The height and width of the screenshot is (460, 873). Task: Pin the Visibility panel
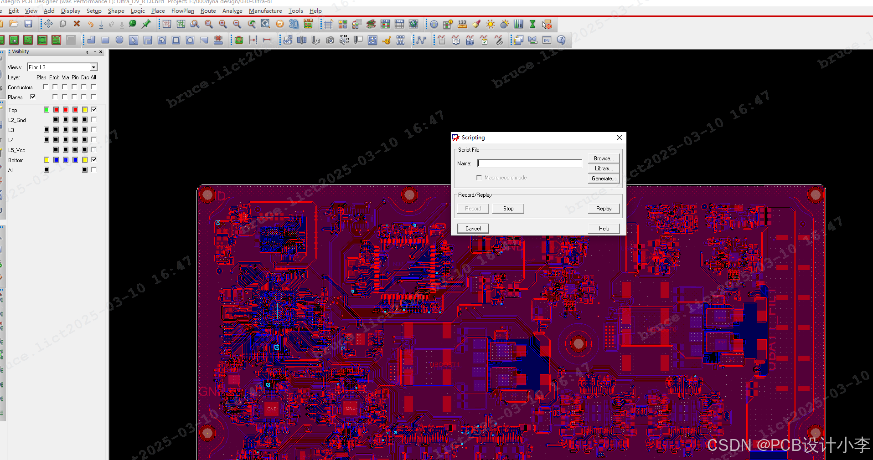tap(88, 52)
